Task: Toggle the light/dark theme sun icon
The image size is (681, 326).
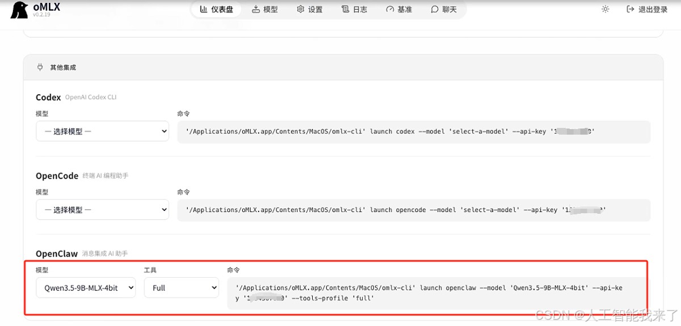Action: pos(606,9)
